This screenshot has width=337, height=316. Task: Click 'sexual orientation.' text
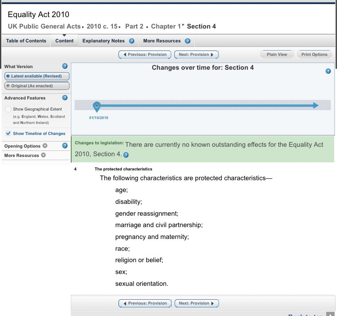[x=142, y=284]
